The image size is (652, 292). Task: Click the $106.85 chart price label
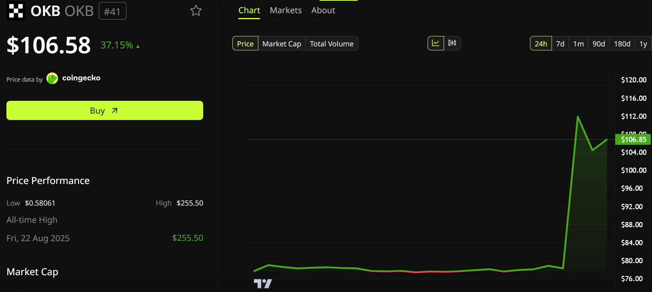point(633,140)
